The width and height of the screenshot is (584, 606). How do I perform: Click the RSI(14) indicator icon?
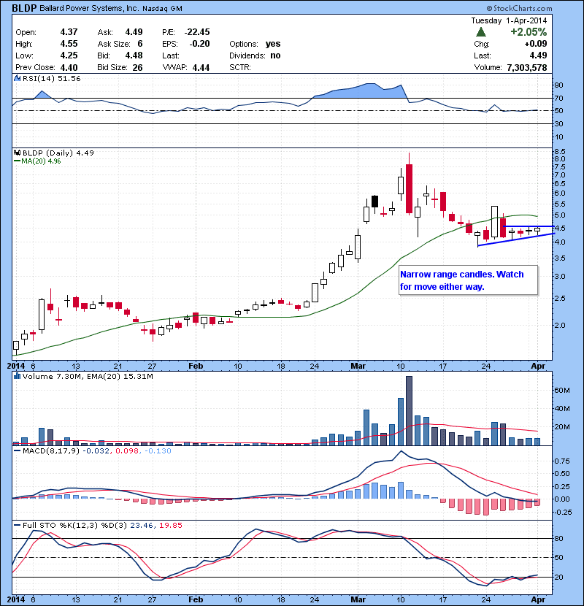(x=17, y=78)
